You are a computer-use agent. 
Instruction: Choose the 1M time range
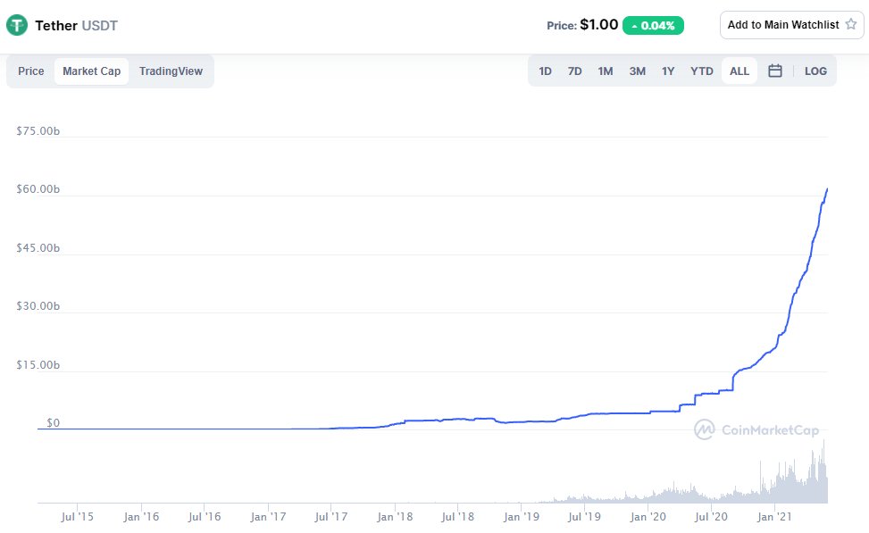point(606,71)
